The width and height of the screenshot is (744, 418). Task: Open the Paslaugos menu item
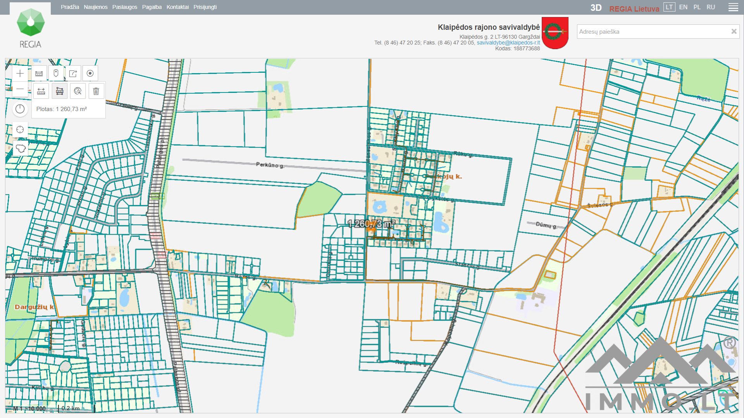[125, 7]
